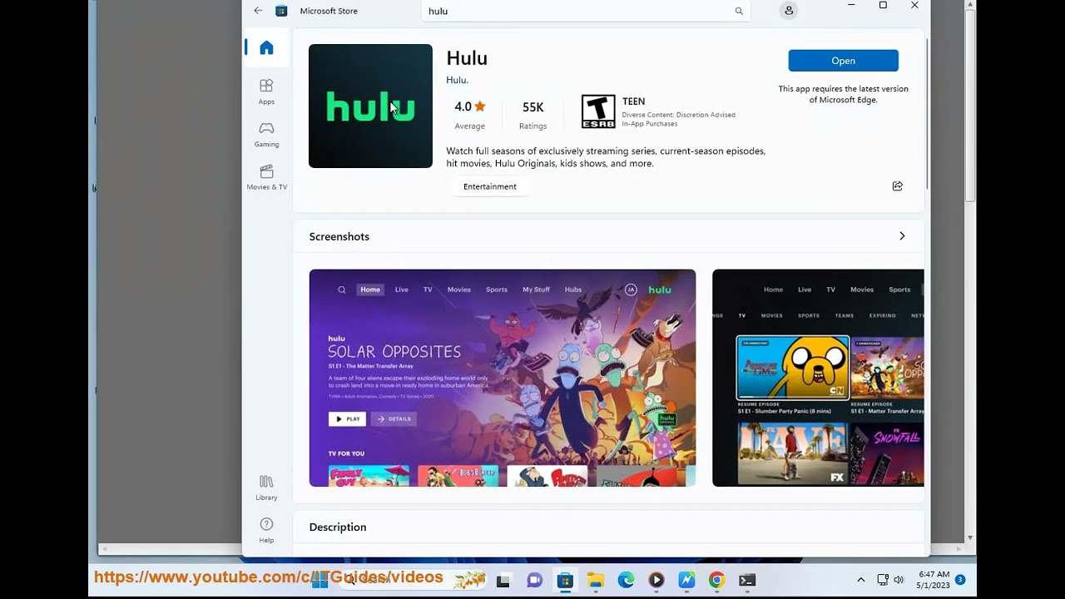Viewport: 1065px width, 599px height.
Task: Open Task View from taskbar
Action: pyautogui.click(x=503, y=581)
